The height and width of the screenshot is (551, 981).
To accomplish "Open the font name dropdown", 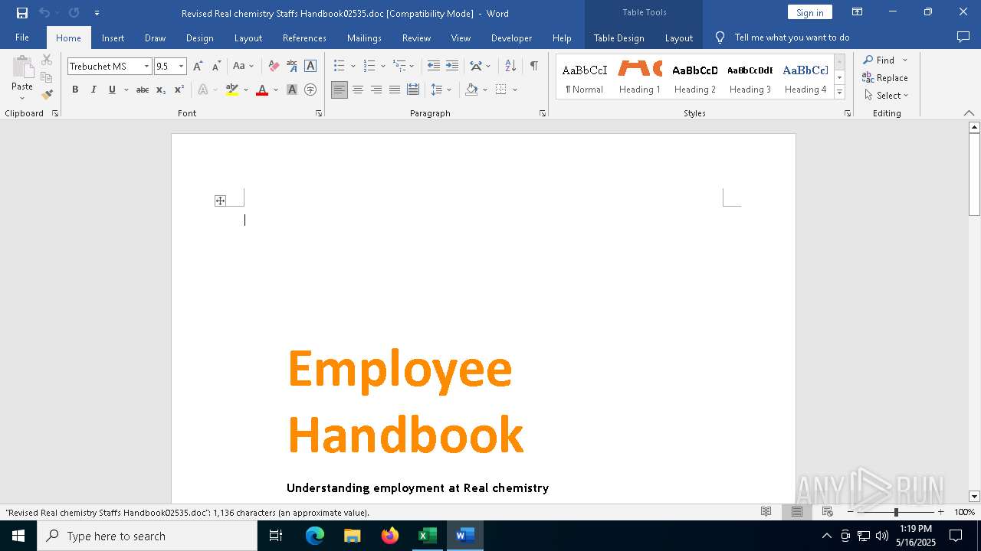I will click(146, 66).
